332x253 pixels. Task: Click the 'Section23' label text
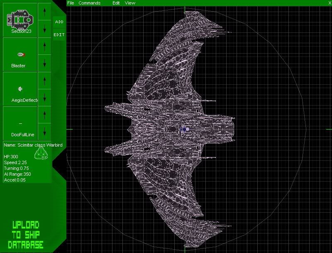(x=21, y=31)
